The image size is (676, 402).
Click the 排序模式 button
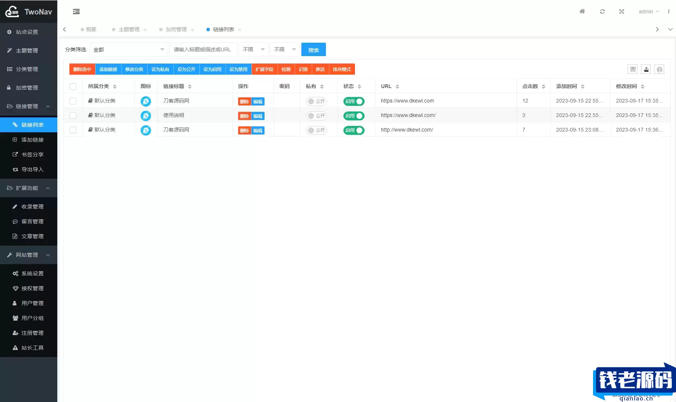pyautogui.click(x=342, y=69)
